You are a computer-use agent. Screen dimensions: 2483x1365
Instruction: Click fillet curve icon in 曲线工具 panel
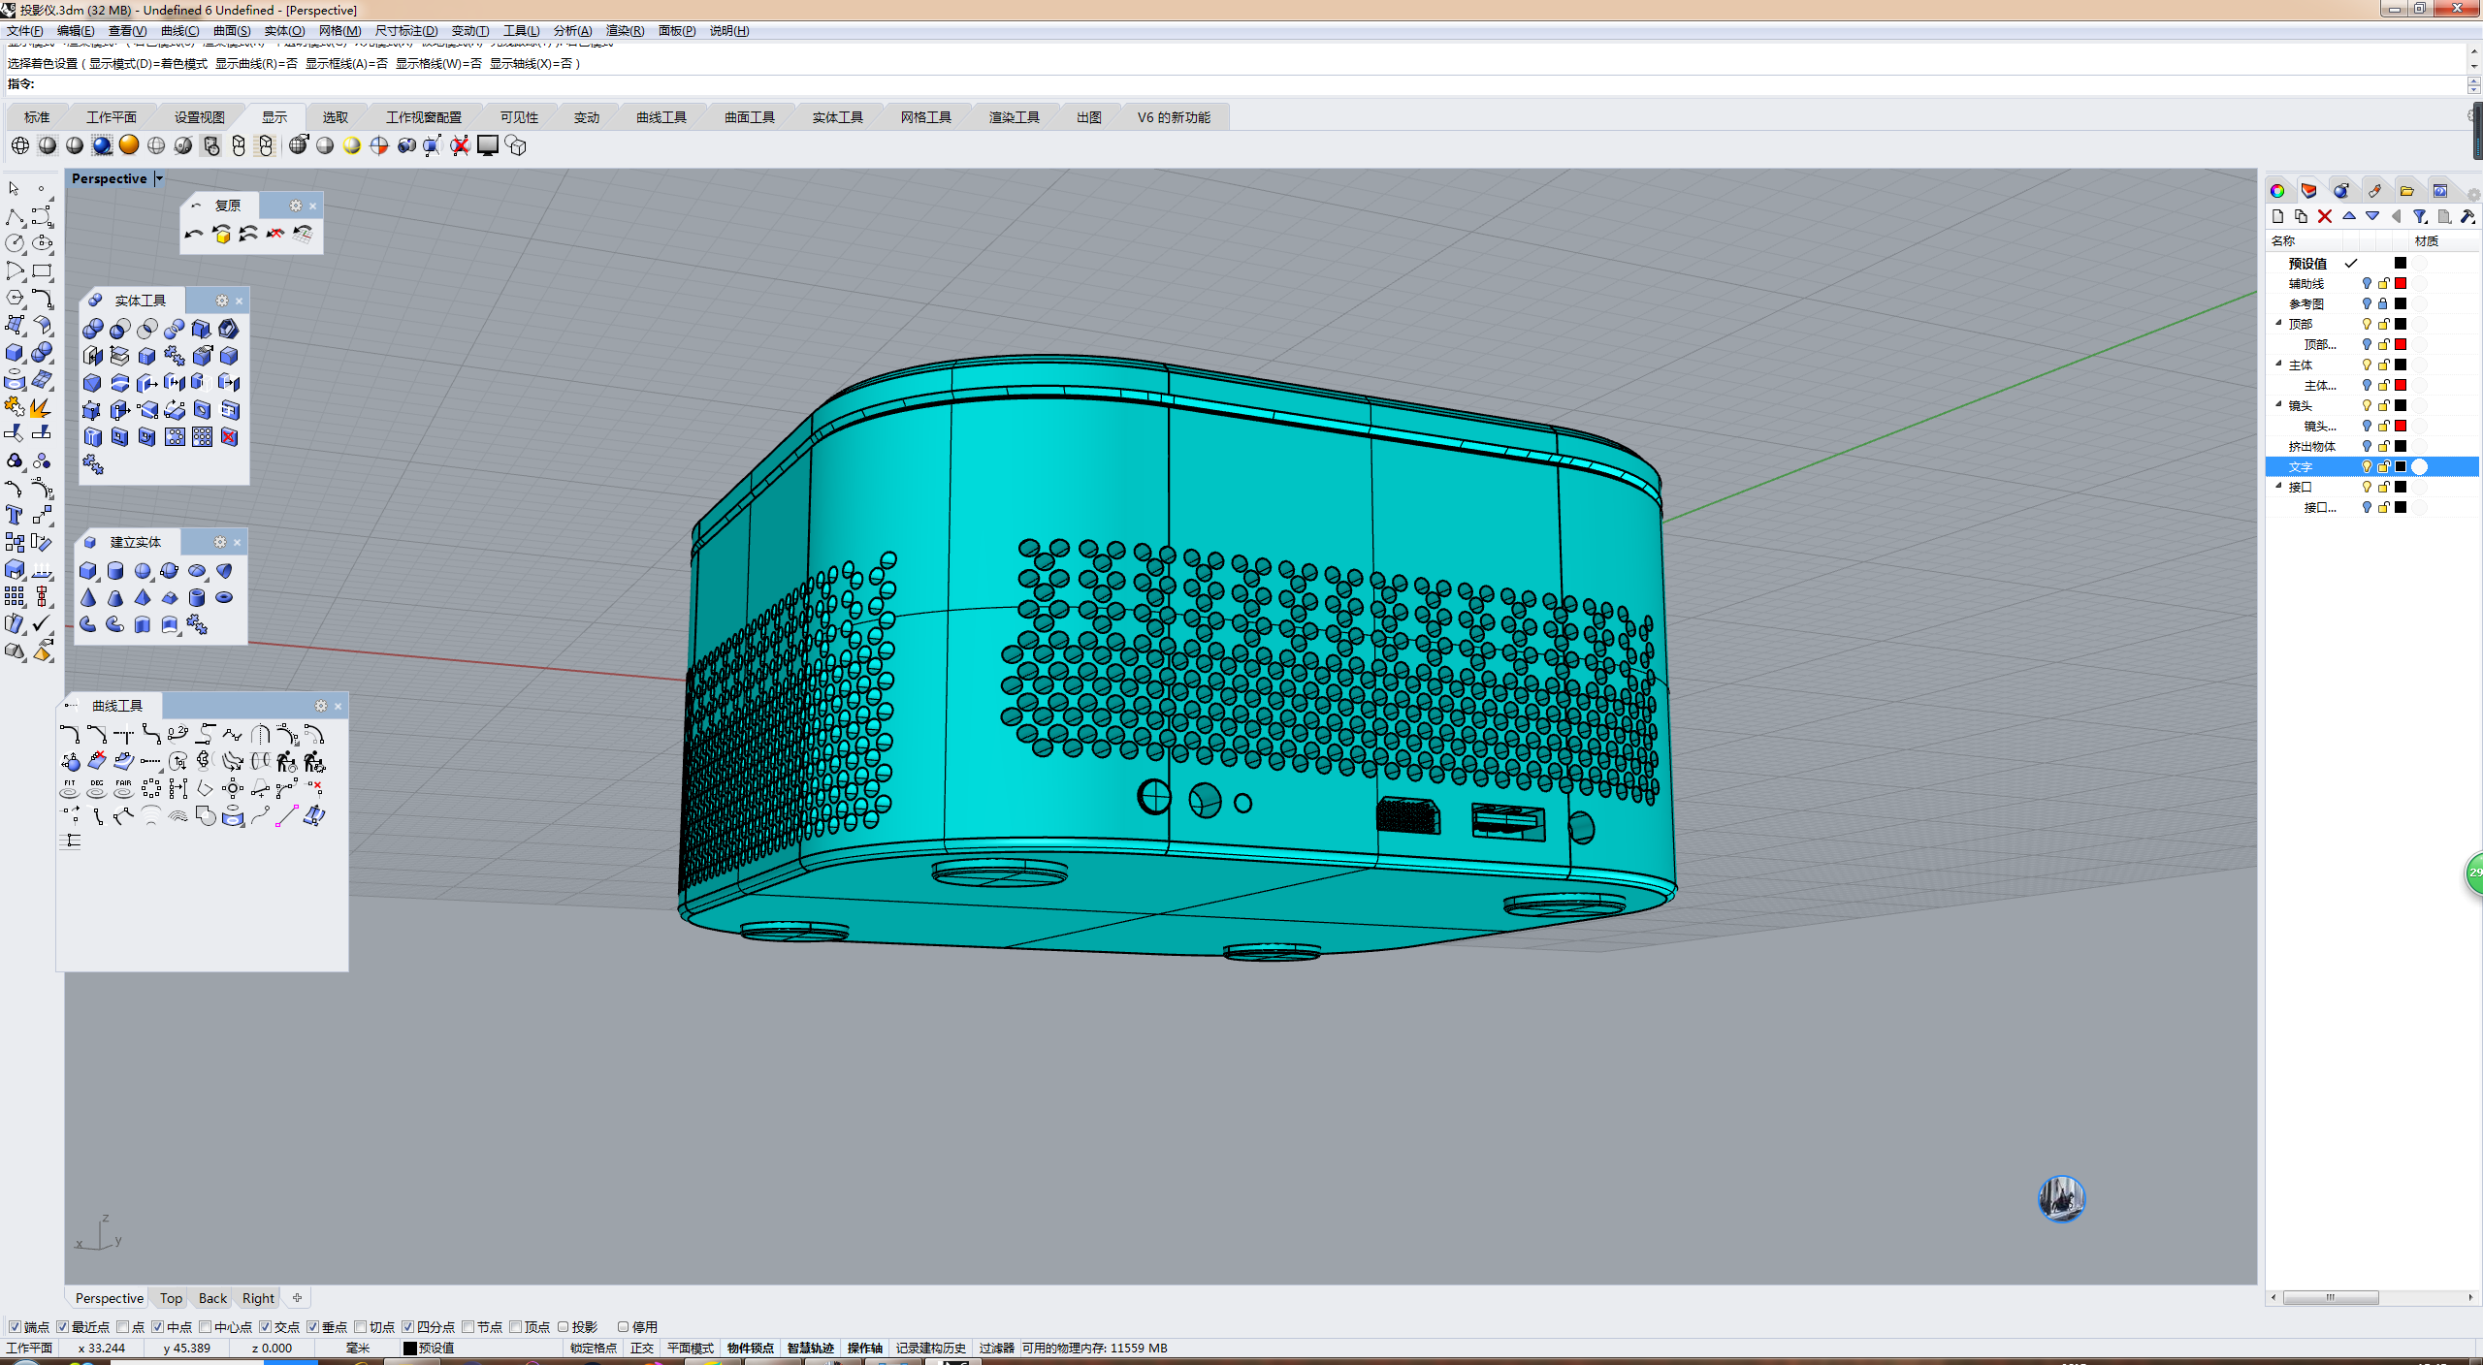[x=69, y=734]
